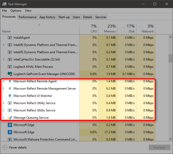Select Logitech SetPoint Event Manager (UNICODE) name
This screenshot has width=173, height=154.
click(44, 74)
